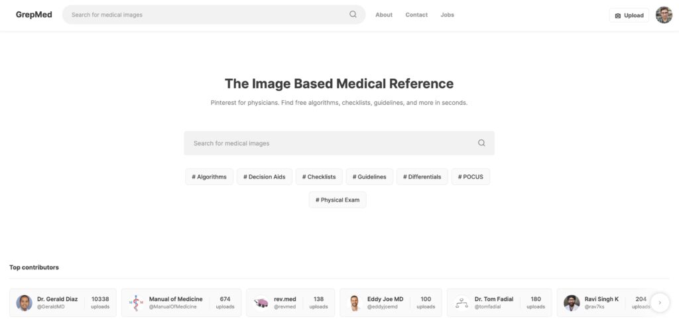Screen dimensions: 679x329
Task: Click The Image Based Medical Reference heading
Action: coord(339,84)
